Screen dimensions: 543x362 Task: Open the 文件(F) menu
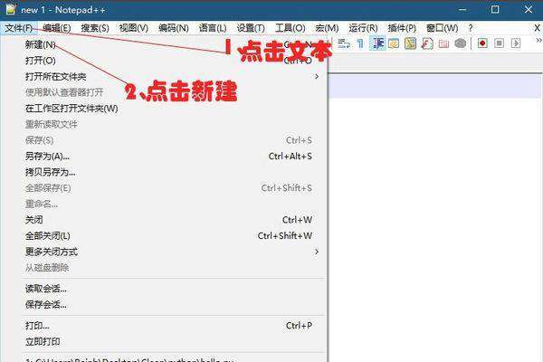tap(19, 28)
